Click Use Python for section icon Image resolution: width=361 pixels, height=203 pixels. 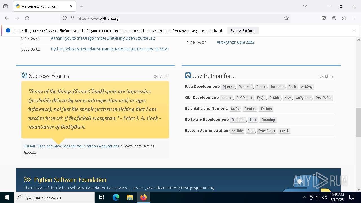(188, 76)
